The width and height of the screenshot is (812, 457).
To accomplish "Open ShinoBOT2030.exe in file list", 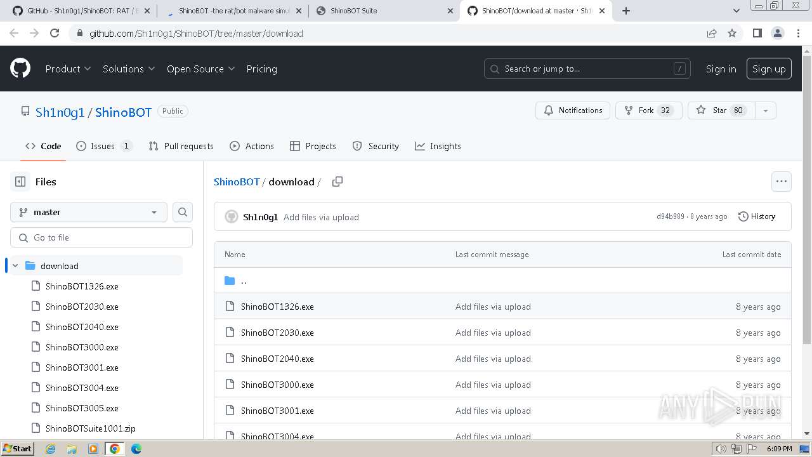I will tap(277, 333).
